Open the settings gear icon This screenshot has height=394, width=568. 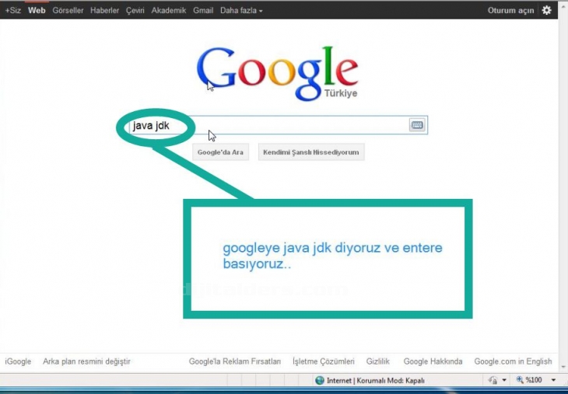(546, 10)
